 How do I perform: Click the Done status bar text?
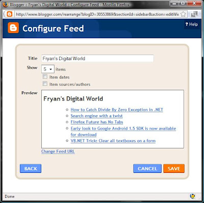(10, 196)
